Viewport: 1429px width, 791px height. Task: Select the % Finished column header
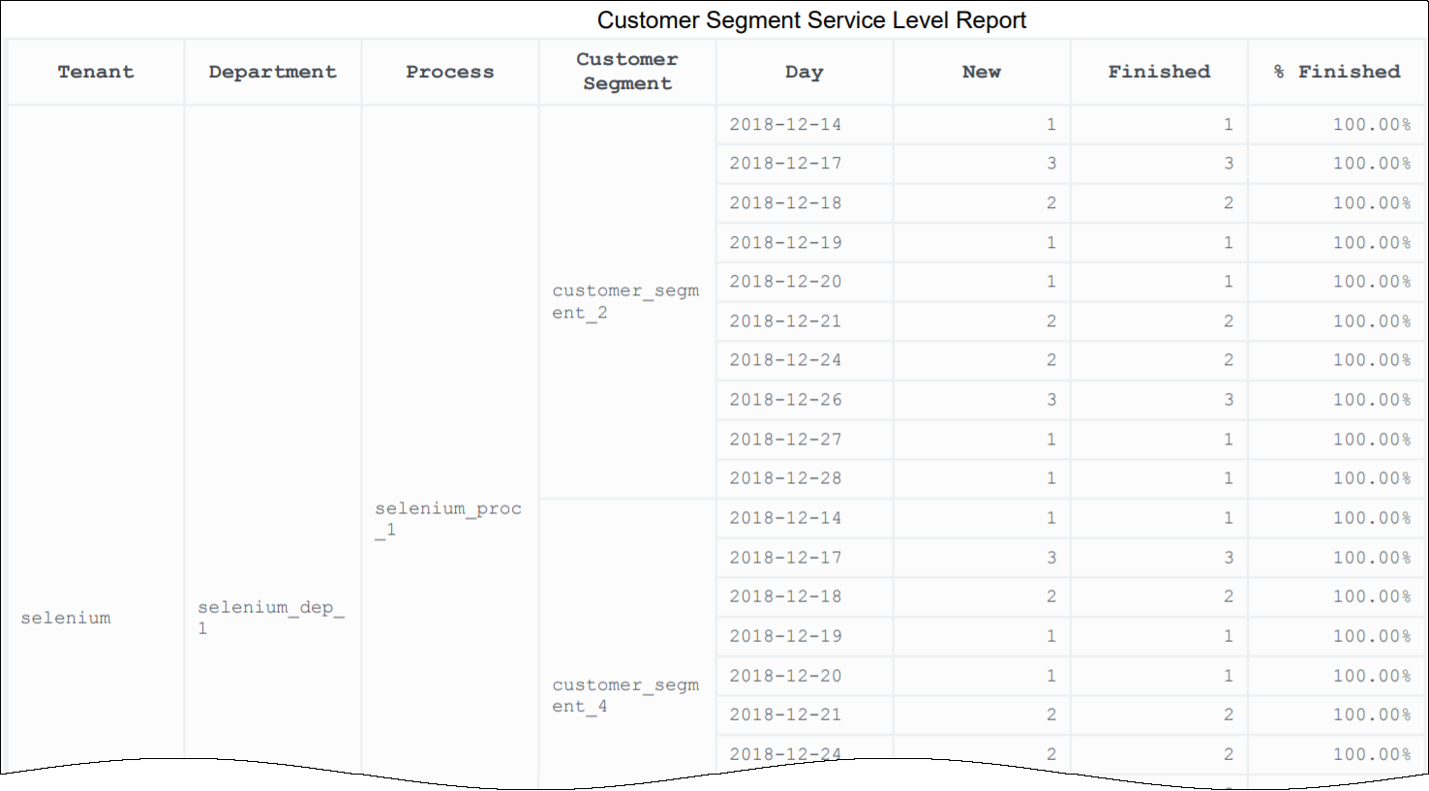point(1337,72)
